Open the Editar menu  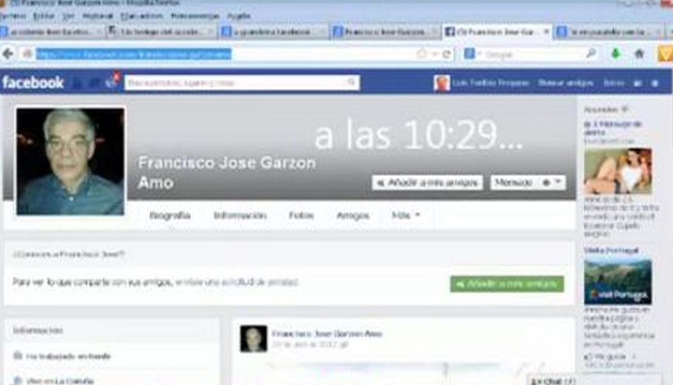[x=43, y=16]
